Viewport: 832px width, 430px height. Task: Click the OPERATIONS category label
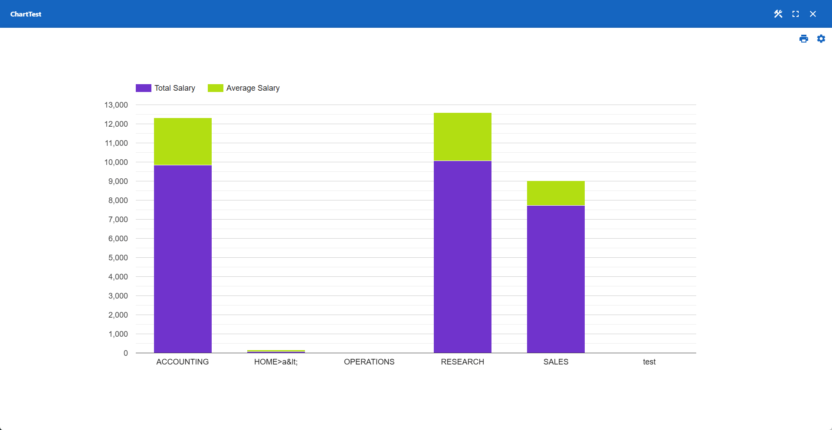tap(369, 361)
